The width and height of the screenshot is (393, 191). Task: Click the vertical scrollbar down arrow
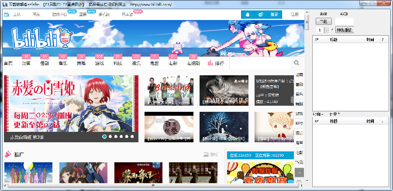click(307, 181)
